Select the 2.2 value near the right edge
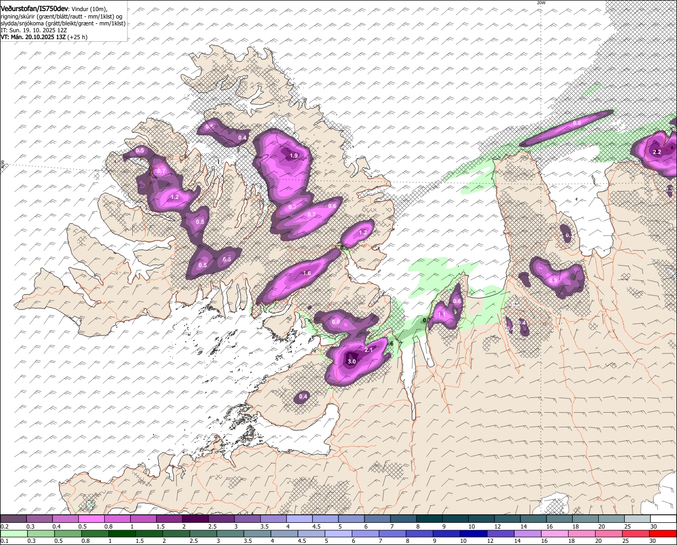 point(657,152)
